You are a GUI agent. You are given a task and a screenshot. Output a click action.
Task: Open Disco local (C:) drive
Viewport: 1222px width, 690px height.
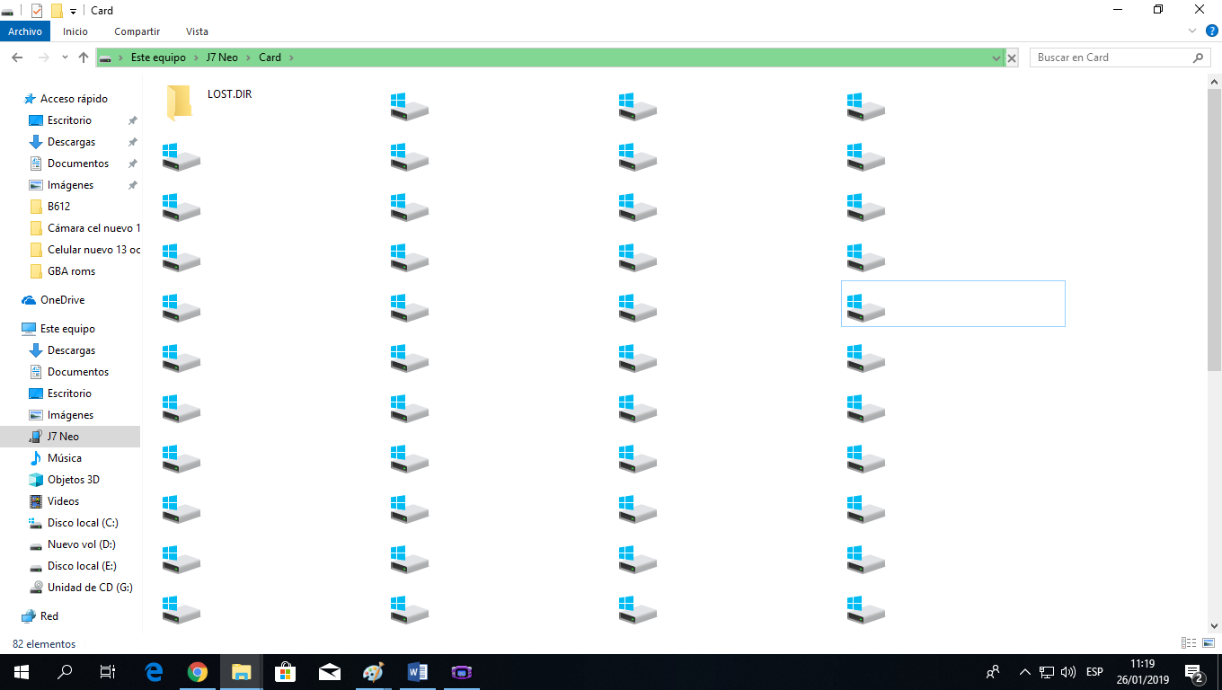(x=83, y=523)
